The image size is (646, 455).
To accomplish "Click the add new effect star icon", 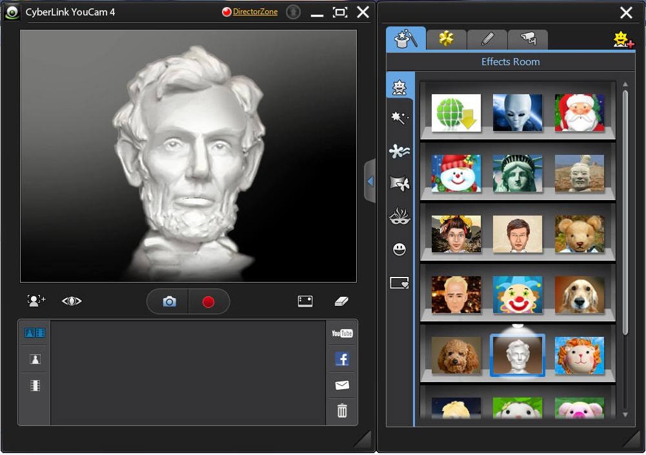I will [x=623, y=39].
